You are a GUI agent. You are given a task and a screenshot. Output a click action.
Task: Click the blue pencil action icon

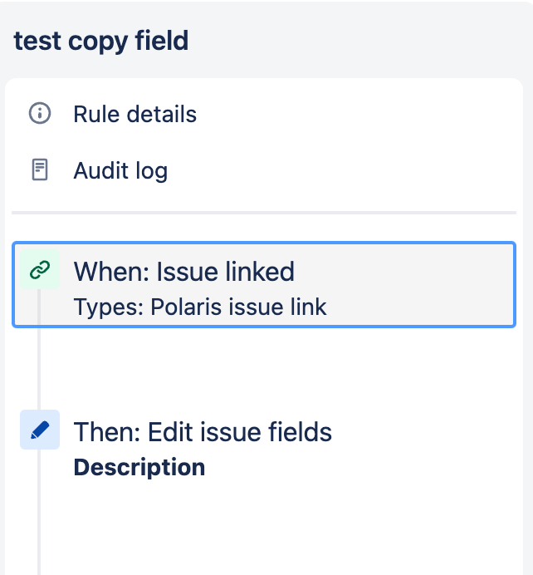click(40, 430)
